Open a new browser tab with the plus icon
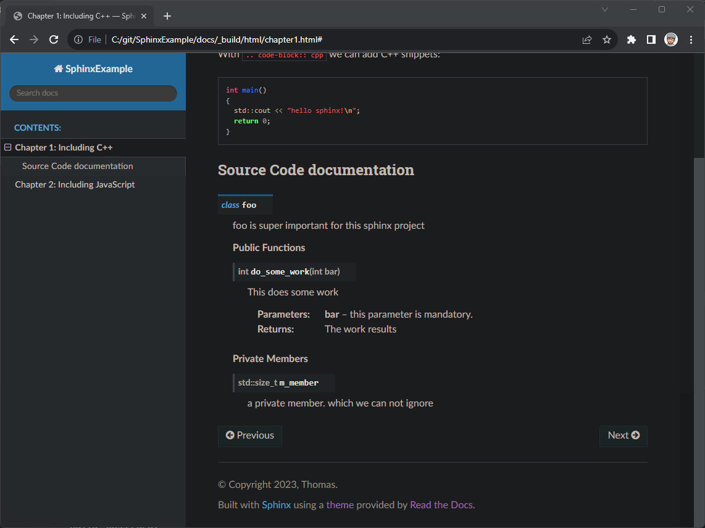This screenshot has width=705, height=528. (167, 15)
